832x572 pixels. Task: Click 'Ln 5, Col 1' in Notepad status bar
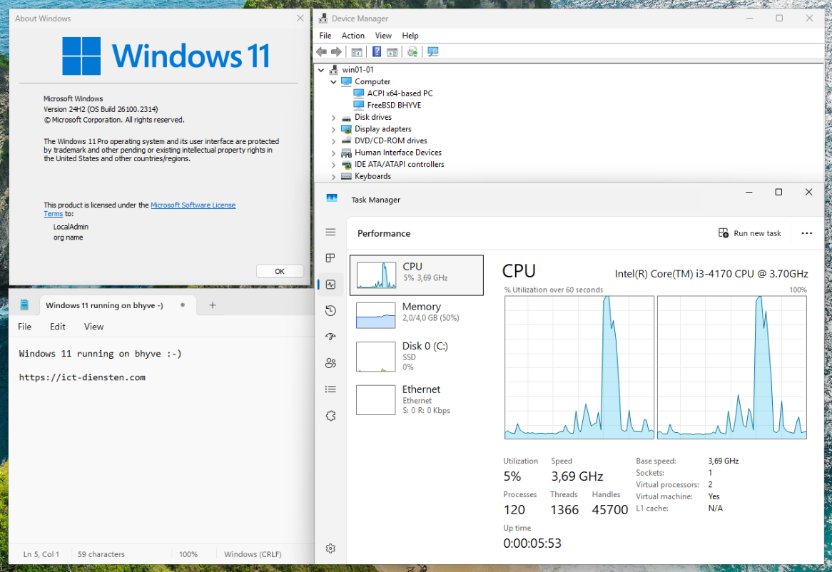[x=41, y=554]
